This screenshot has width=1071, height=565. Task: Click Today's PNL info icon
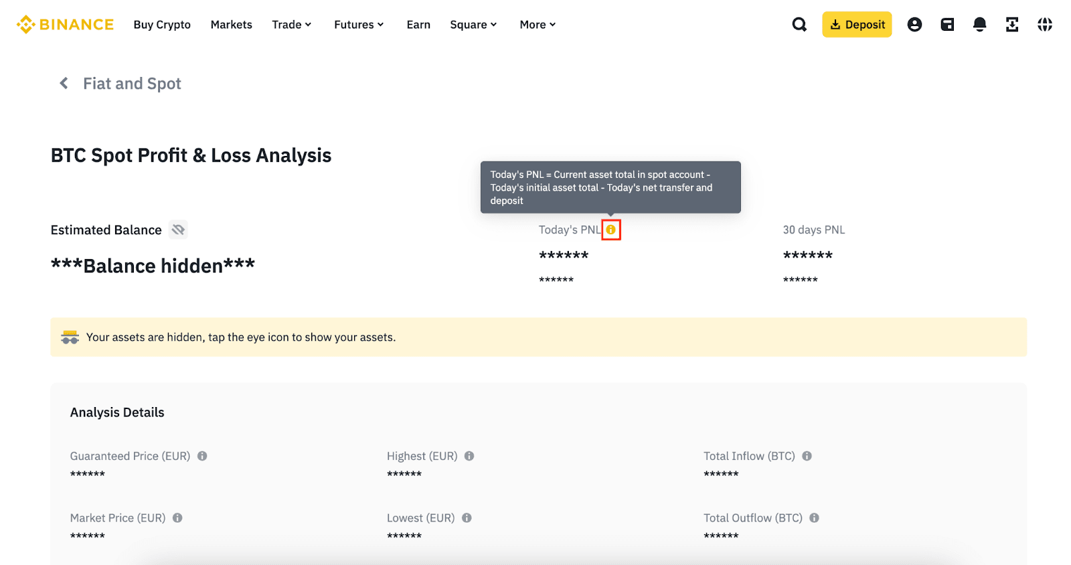click(x=610, y=230)
